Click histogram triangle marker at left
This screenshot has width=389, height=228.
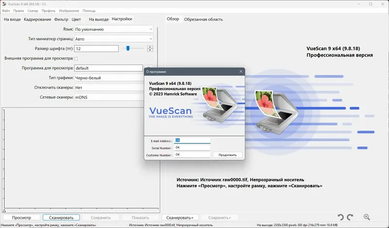tap(4, 210)
